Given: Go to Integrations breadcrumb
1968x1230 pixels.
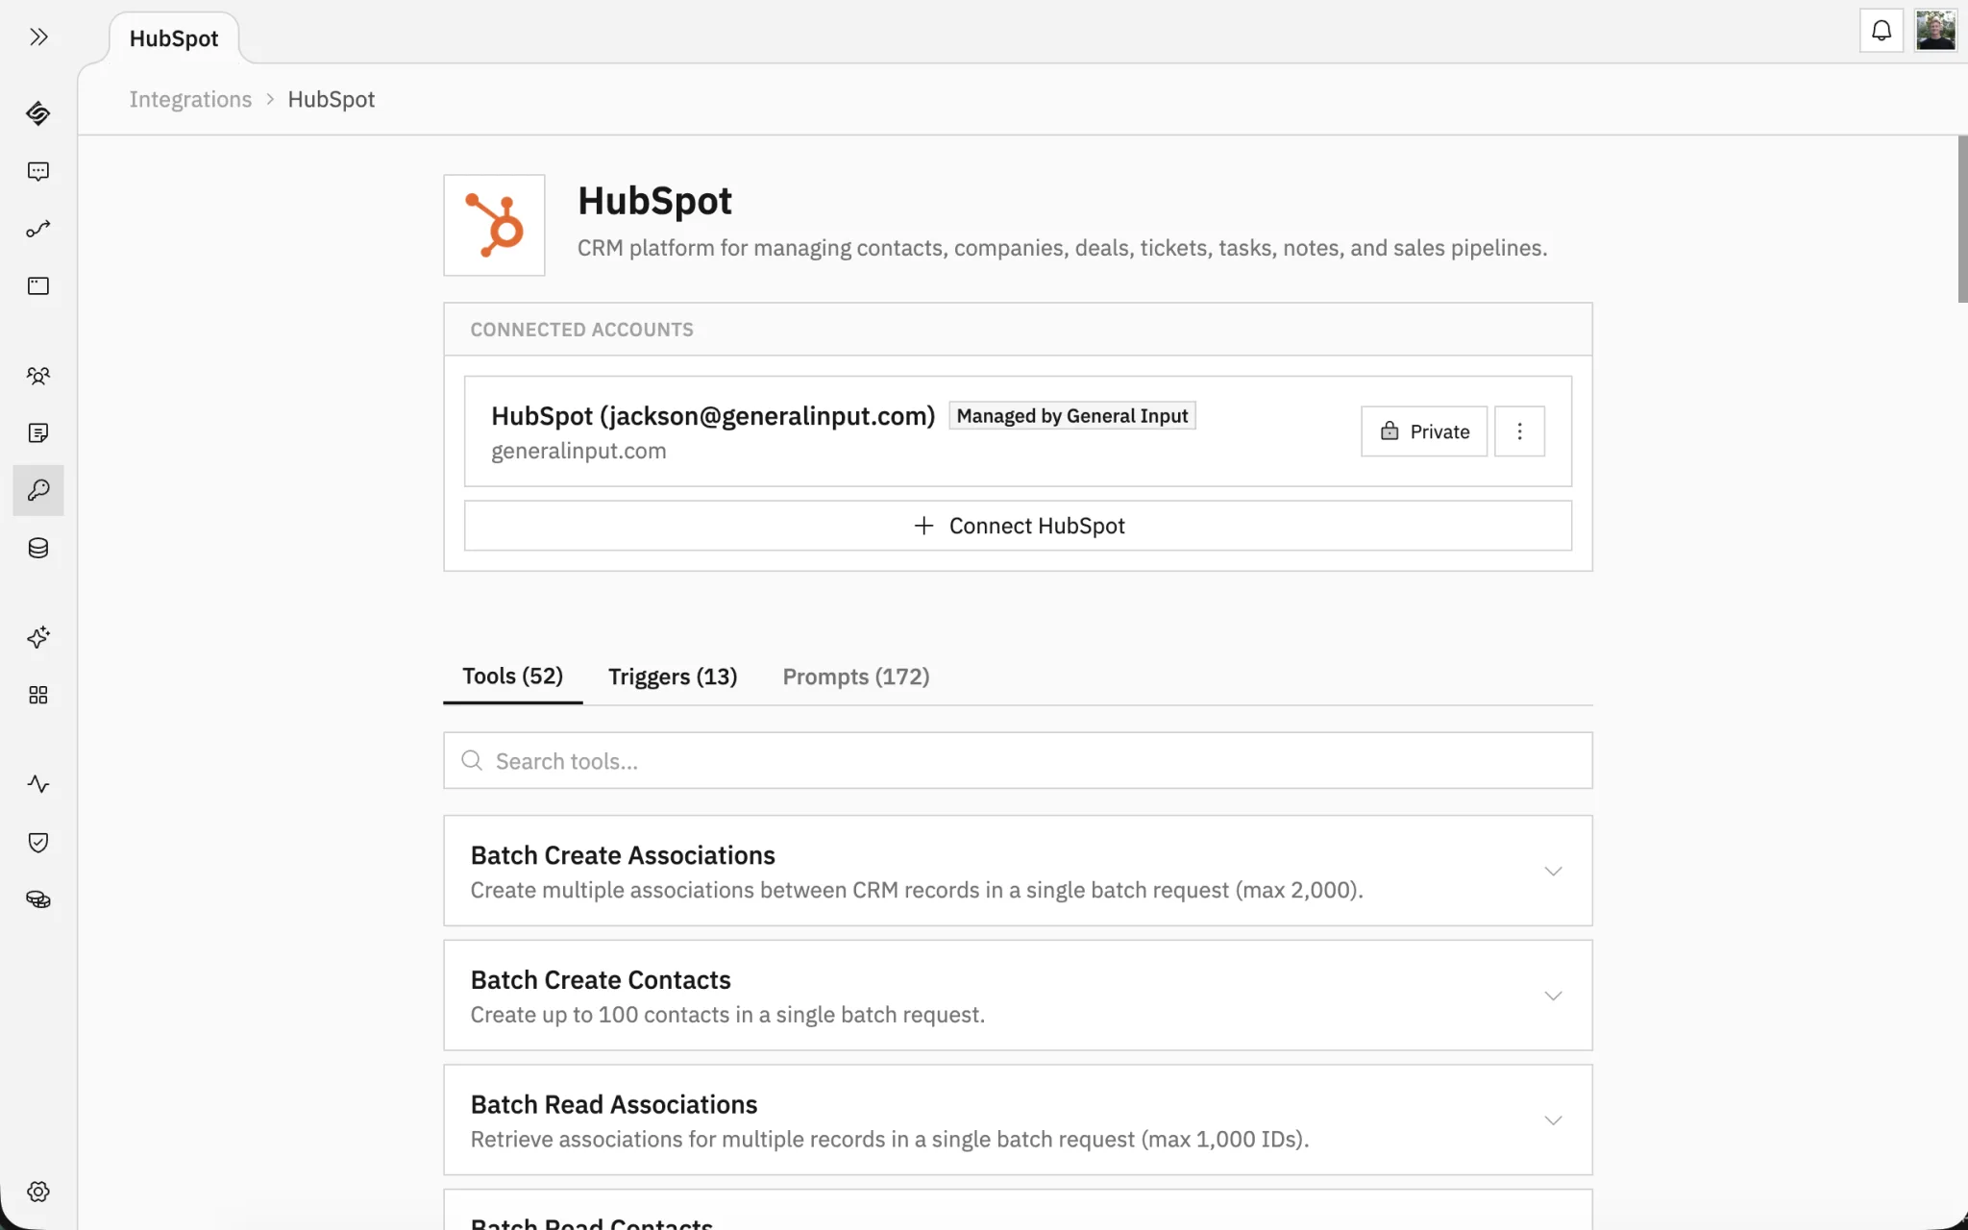Looking at the screenshot, I should (x=190, y=99).
